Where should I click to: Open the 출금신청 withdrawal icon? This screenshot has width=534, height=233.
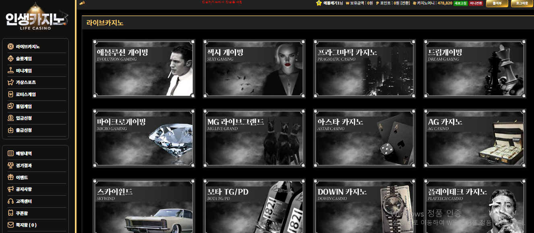pyautogui.click(x=10, y=130)
